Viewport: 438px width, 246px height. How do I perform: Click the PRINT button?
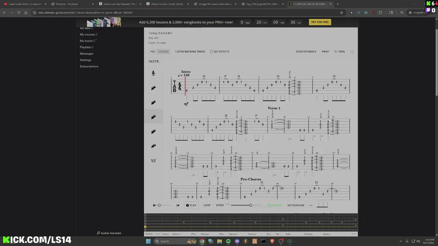pyautogui.click(x=325, y=52)
